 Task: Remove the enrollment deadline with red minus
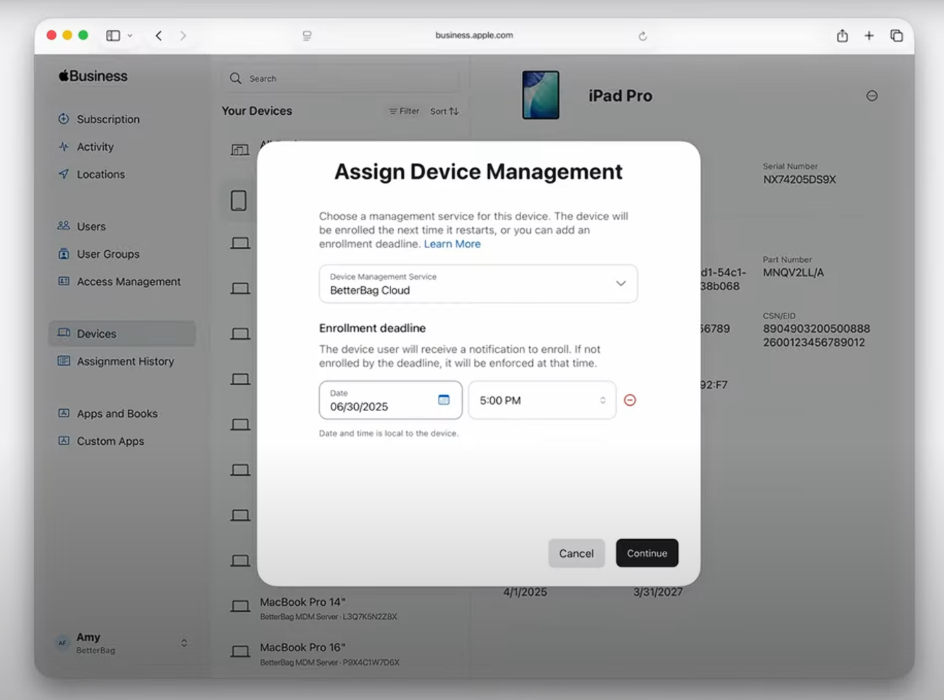[630, 400]
